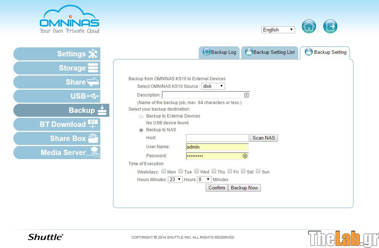Switch to the Backup Setting List tab
379x248 pixels.
tap(270, 52)
